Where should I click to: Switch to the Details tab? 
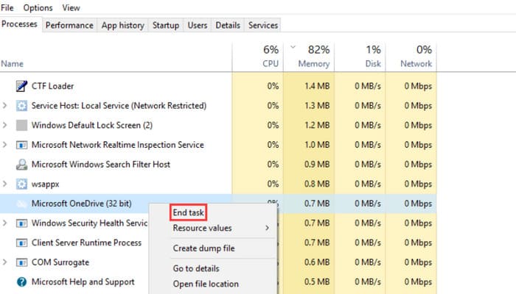[x=228, y=25]
